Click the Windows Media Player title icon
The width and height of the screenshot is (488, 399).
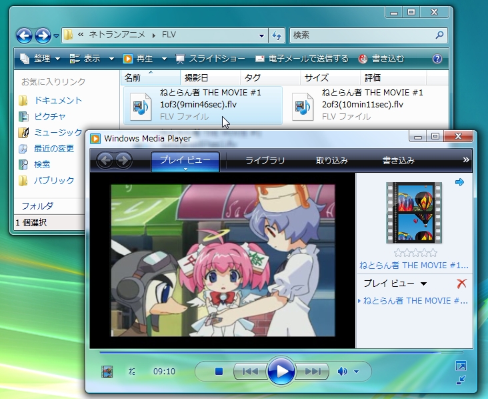(x=95, y=139)
